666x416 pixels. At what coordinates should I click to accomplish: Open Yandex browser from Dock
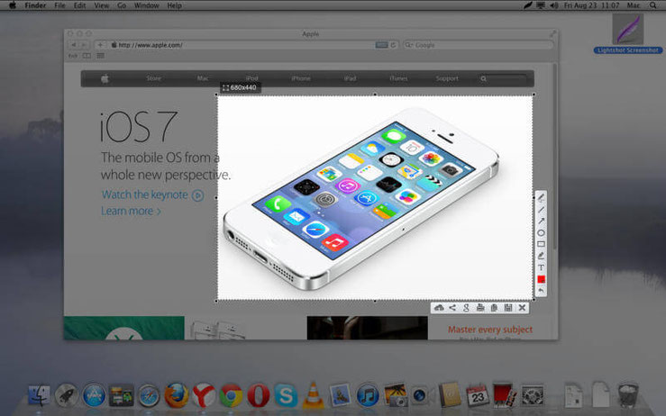204,395
